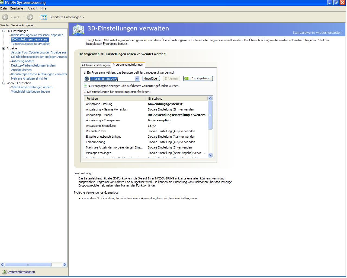The image size is (347, 278).
Task: Select the Fehlermeldung row
Action: [x=146, y=142]
